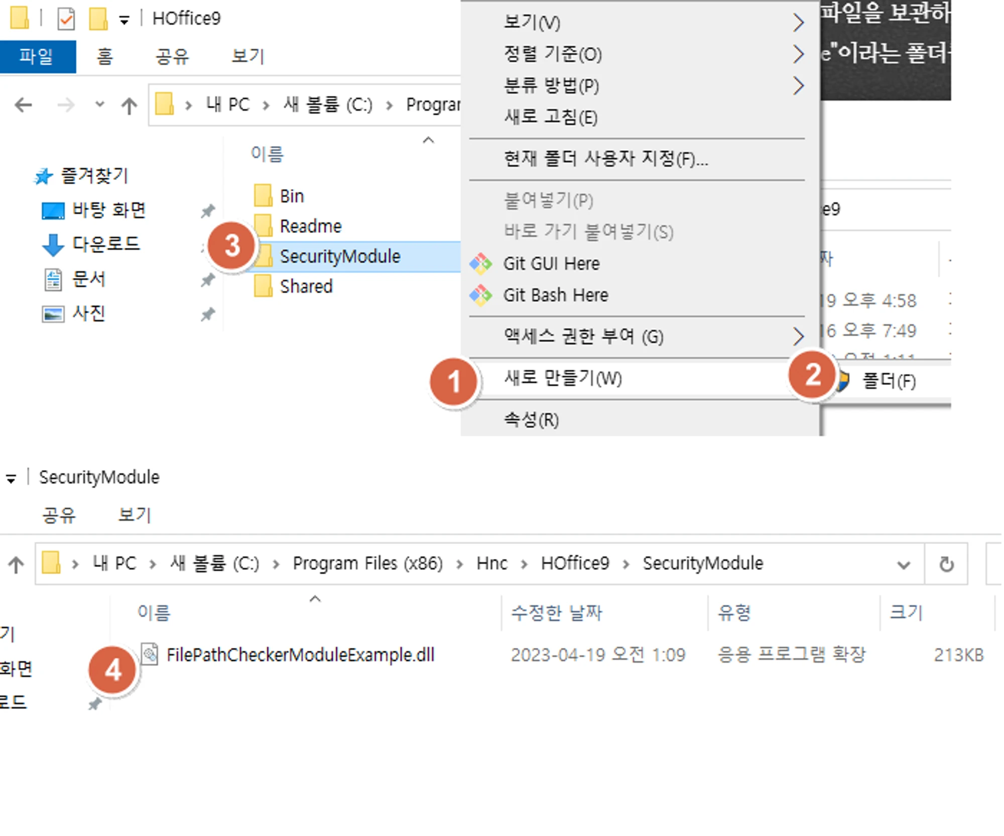Open the 분류 방법(P) submenu
This screenshot has width=1004, height=836.
640,86
